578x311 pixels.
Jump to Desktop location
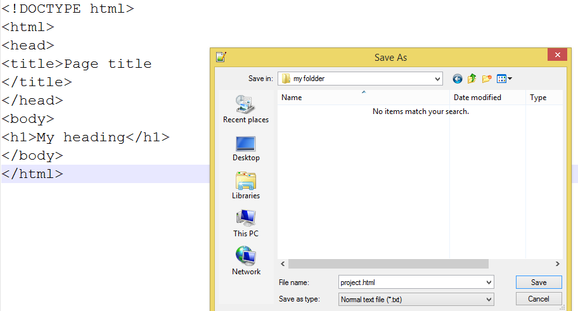pyautogui.click(x=246, y=148)
